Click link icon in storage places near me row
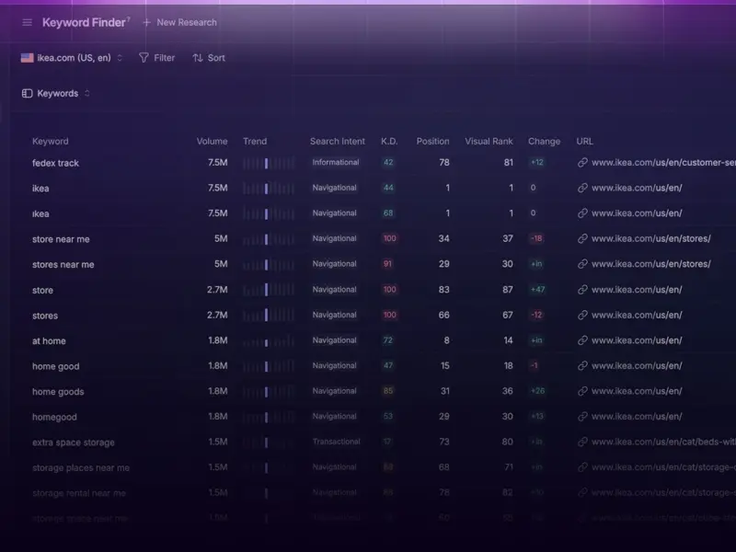The image size is (736, 552). pos(582,467)
